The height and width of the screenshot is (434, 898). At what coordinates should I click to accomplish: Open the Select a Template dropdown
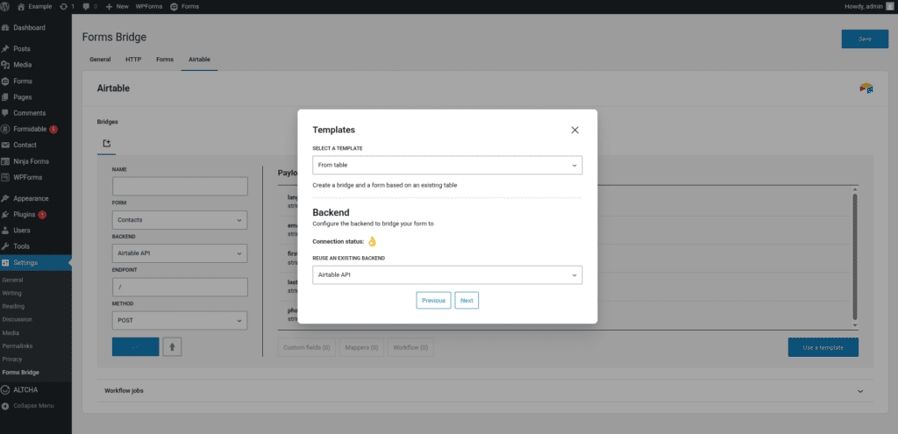[447, 165]
